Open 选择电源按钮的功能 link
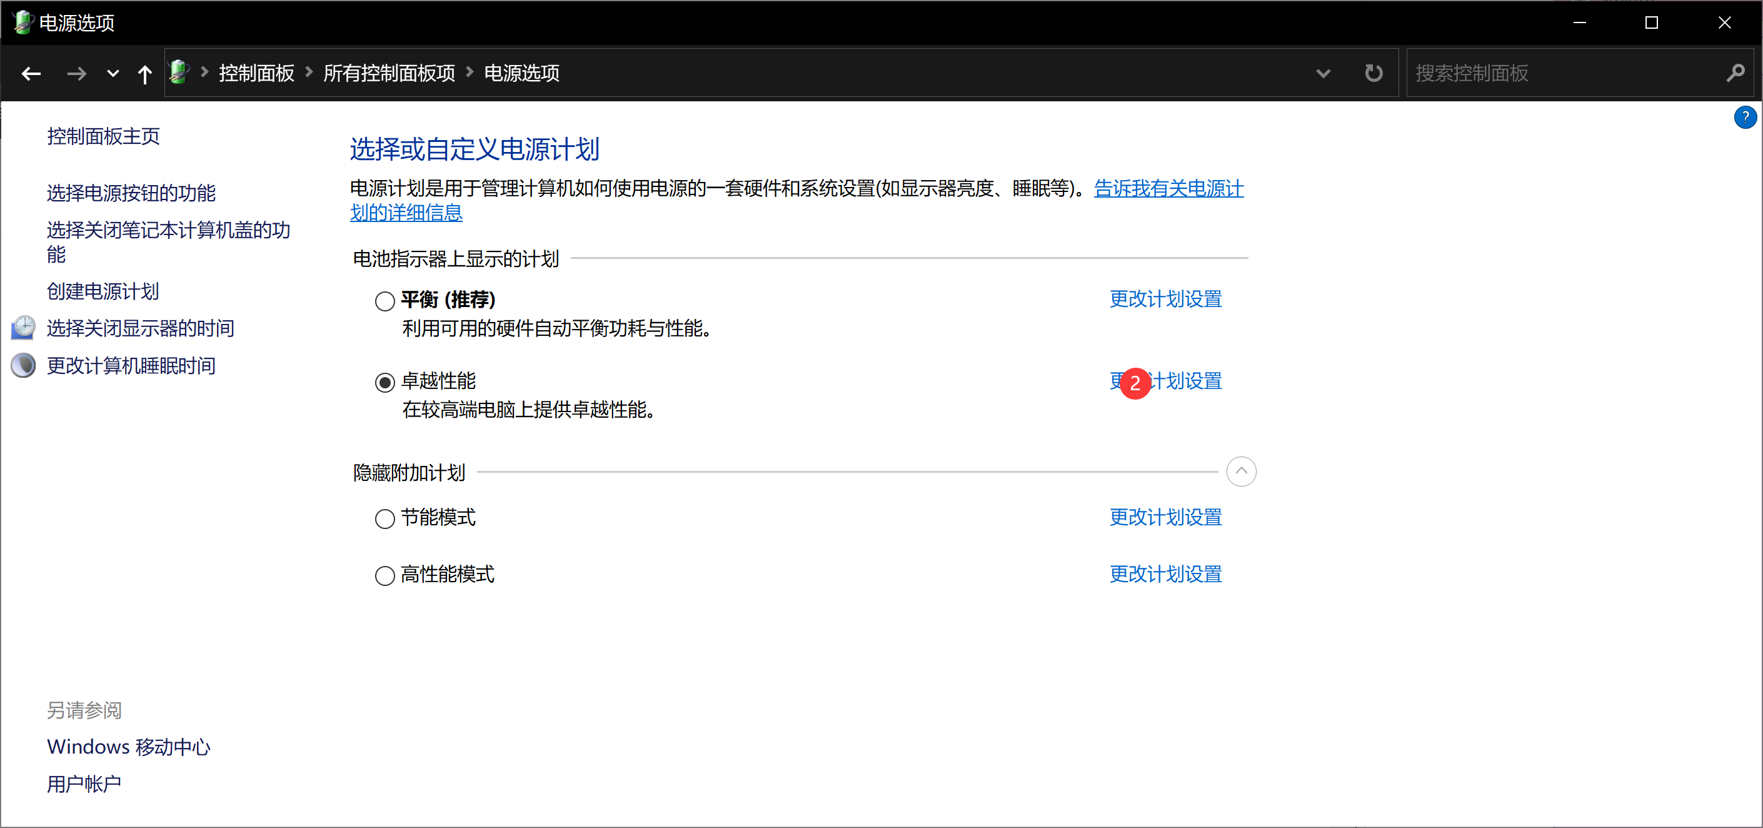The height and width of the screenshot is (828, 1763). pos(131,193)
